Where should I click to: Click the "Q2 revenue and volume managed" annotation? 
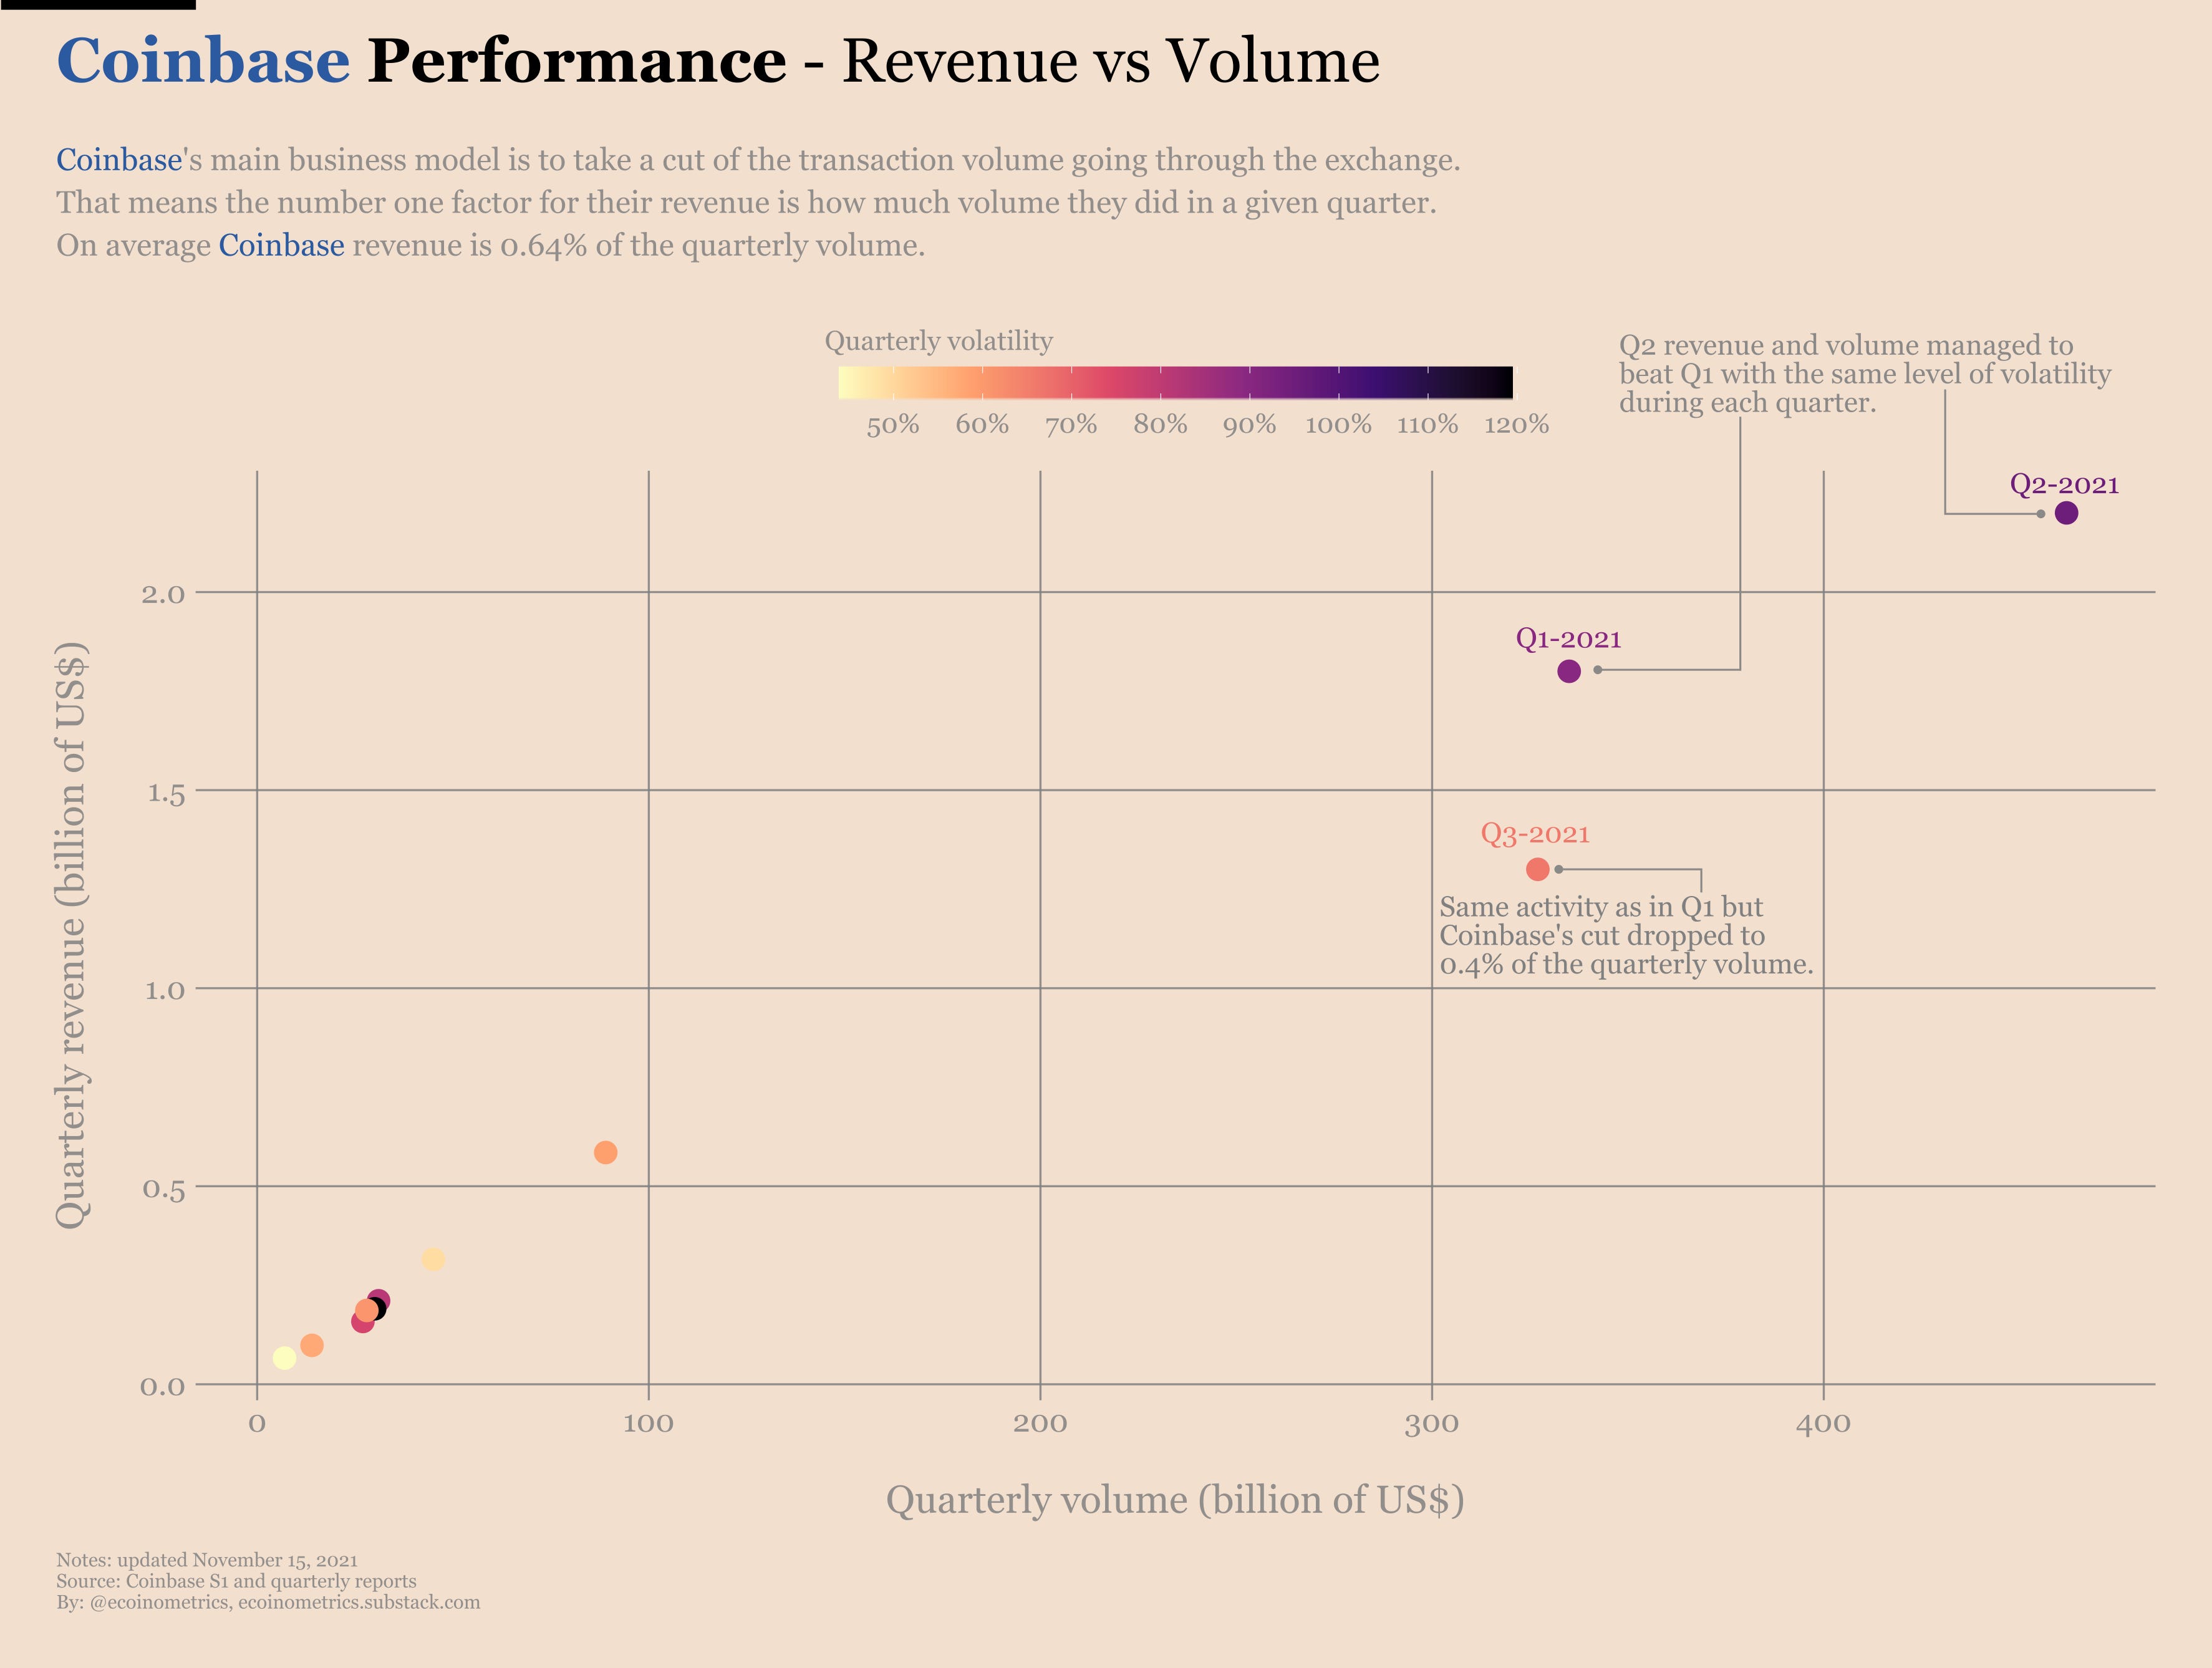(1865, 374)
